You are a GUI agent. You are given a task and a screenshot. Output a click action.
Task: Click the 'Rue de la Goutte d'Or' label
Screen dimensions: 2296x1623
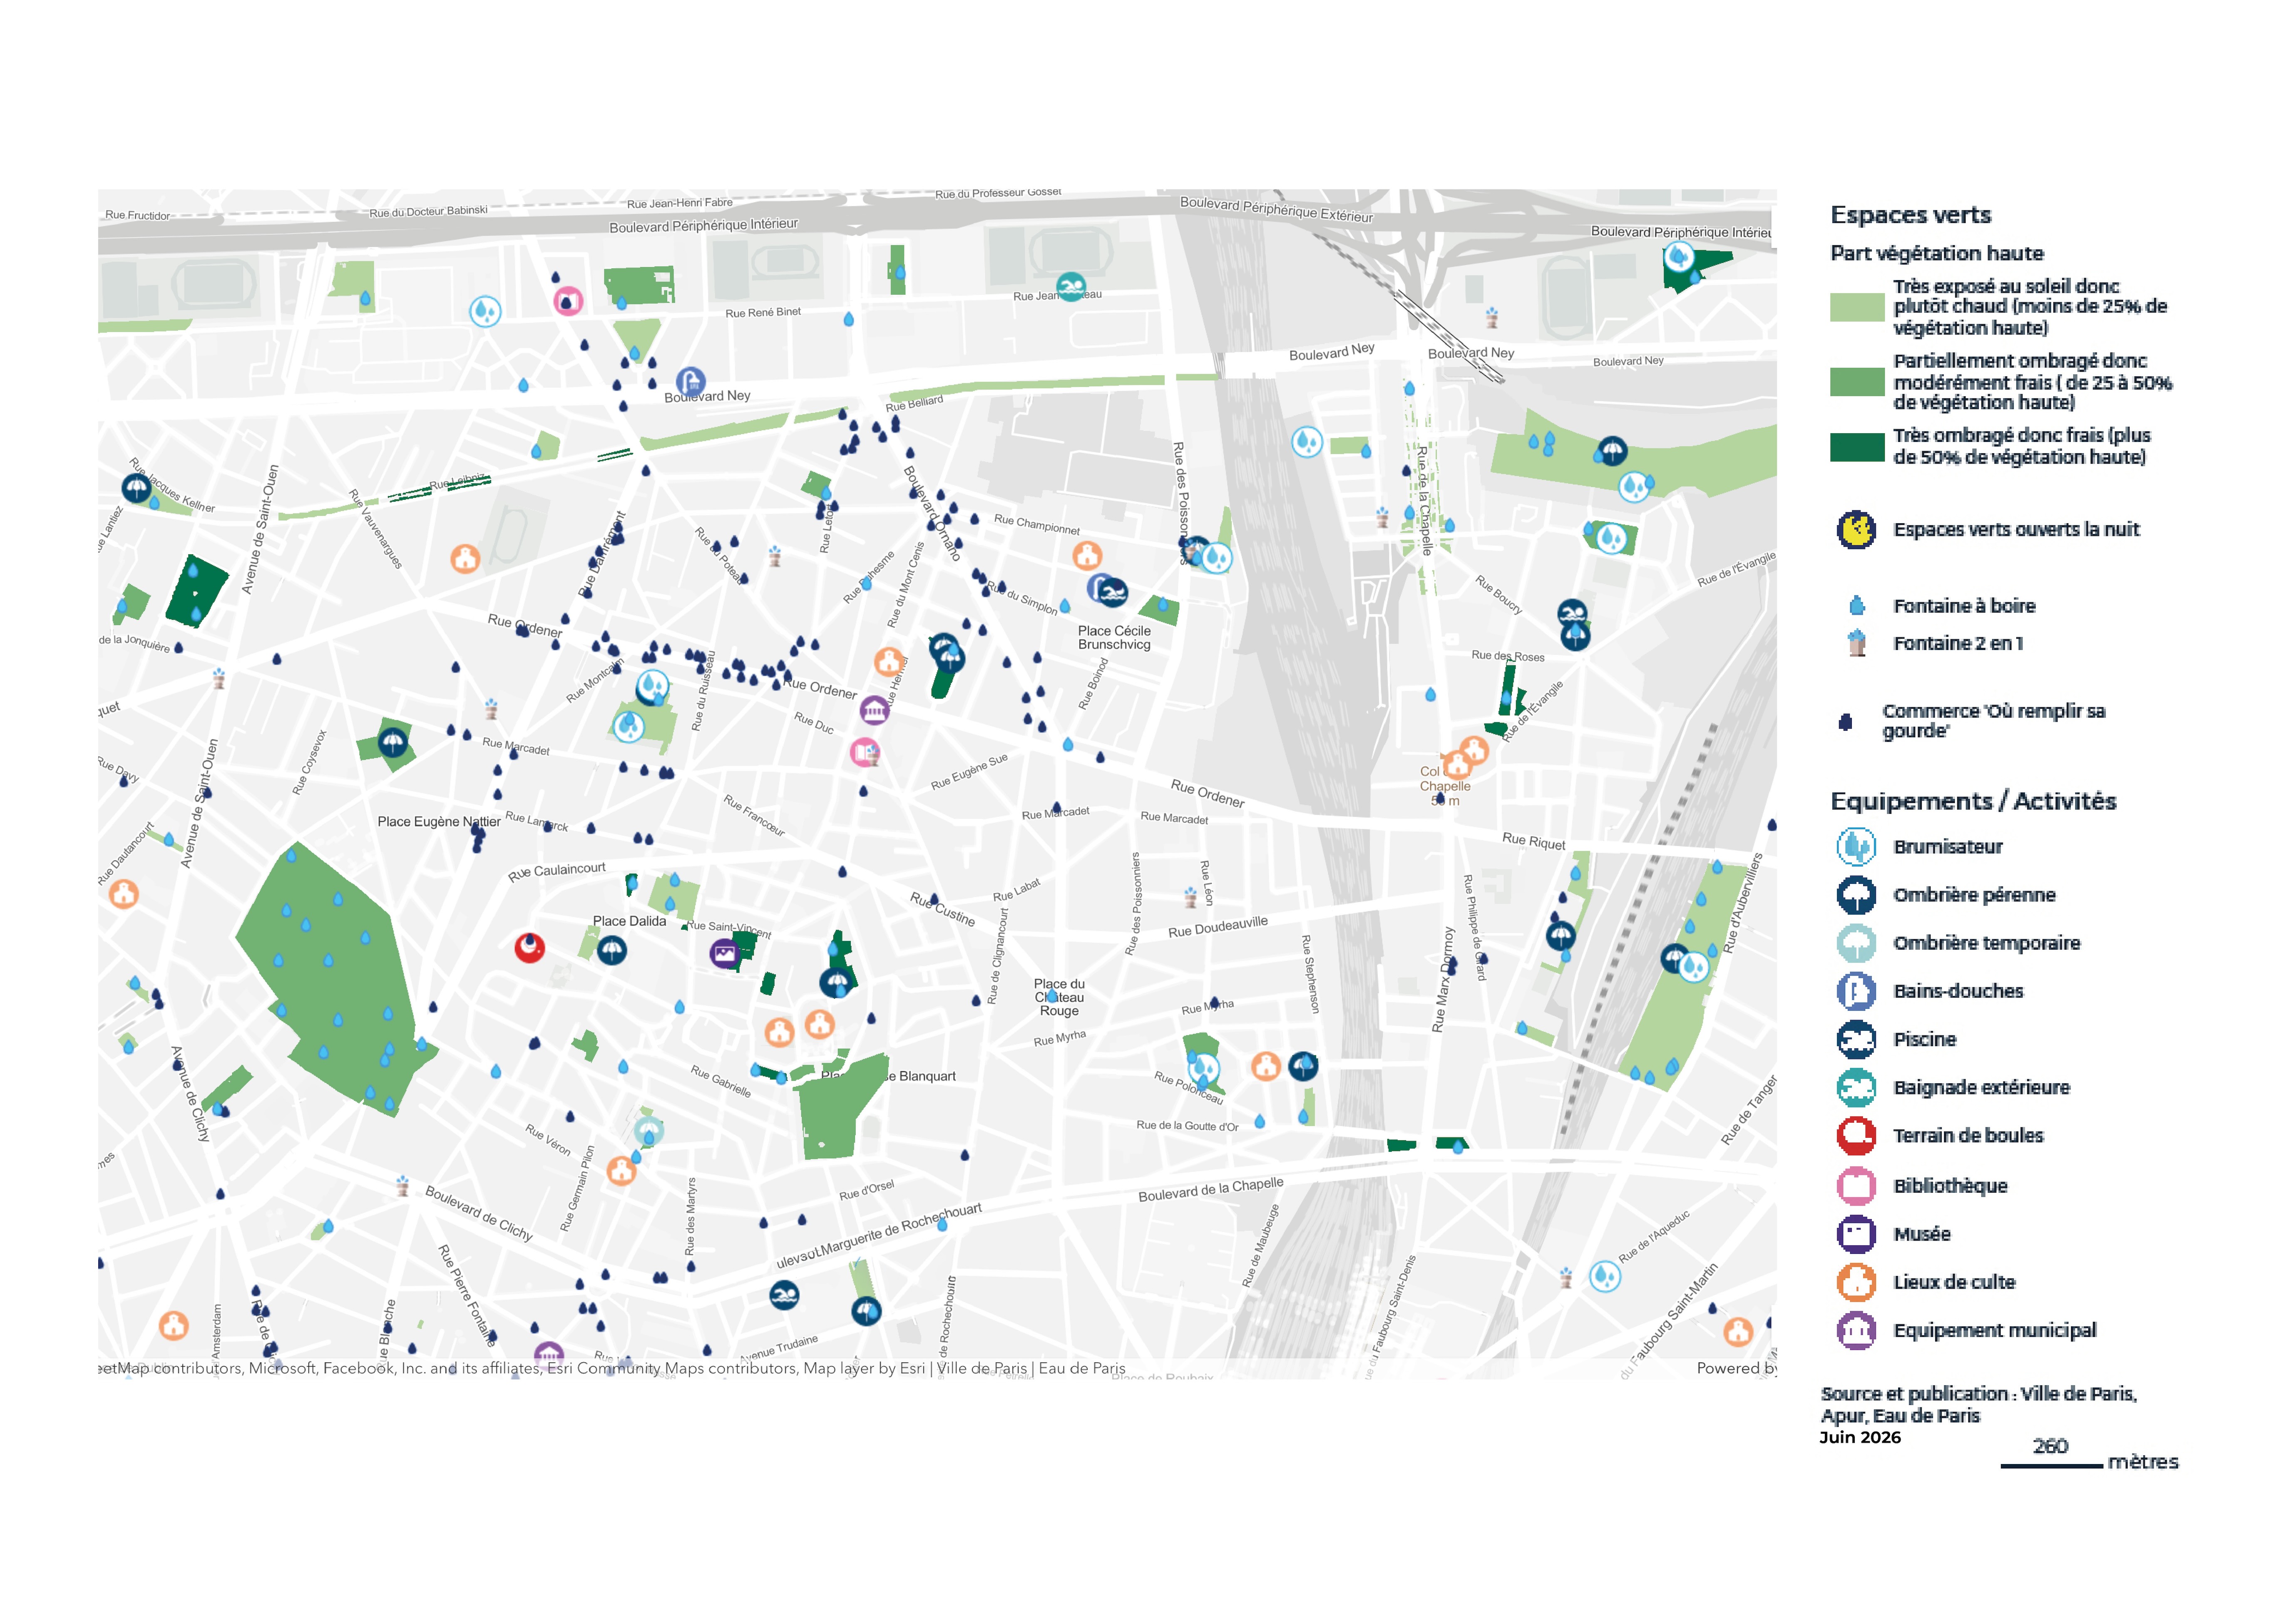pyautogui.click(x=1187, y=1126)
